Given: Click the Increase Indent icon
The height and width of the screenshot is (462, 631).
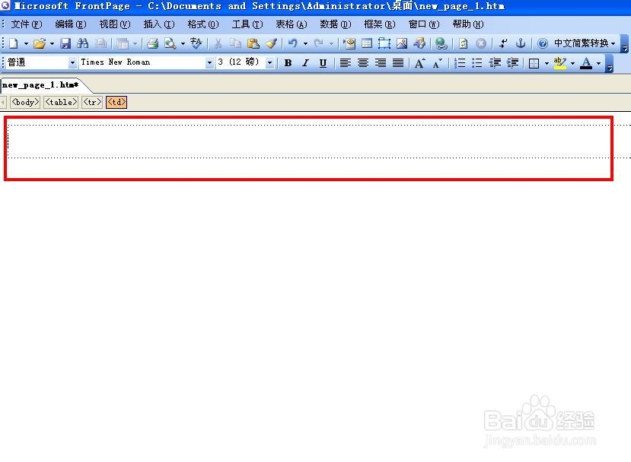Looking at the screenshot, I should point(512,63).
